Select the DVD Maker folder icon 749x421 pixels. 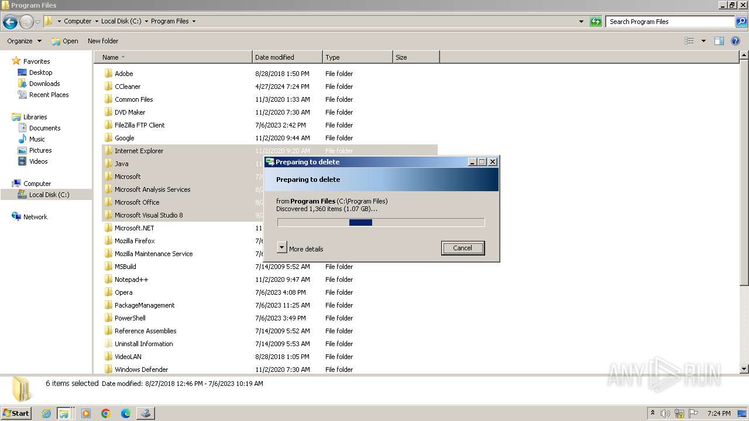coord(108,112)
